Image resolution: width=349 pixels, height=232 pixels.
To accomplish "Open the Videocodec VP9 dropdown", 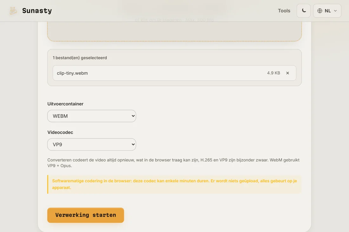I will pyautogui.click(x=92, y=145).
